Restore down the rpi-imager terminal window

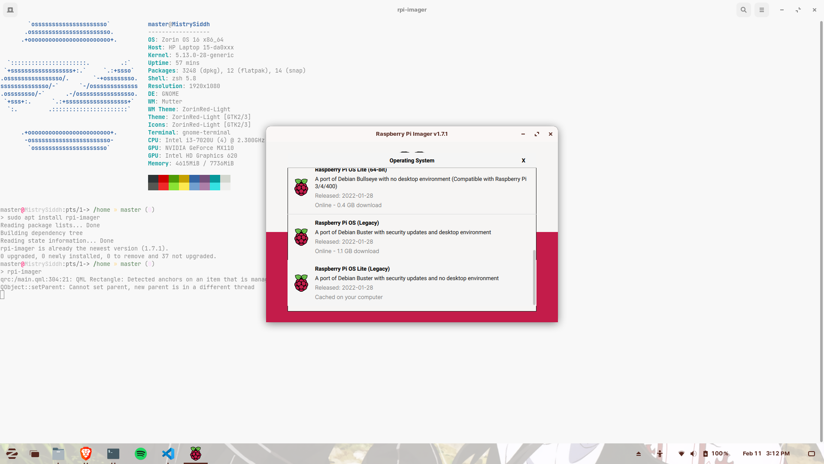pyautogui.click(x=798, y=10)
